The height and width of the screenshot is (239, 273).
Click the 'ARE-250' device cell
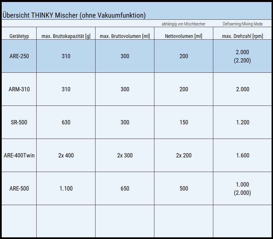coord(19,56)
